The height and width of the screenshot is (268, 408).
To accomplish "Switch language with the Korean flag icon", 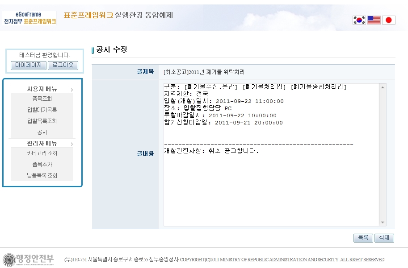I will (359, 20).
